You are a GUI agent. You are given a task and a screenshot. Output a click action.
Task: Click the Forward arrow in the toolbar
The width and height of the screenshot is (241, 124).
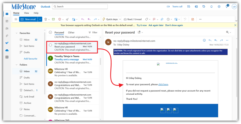(x=95, y=19)
